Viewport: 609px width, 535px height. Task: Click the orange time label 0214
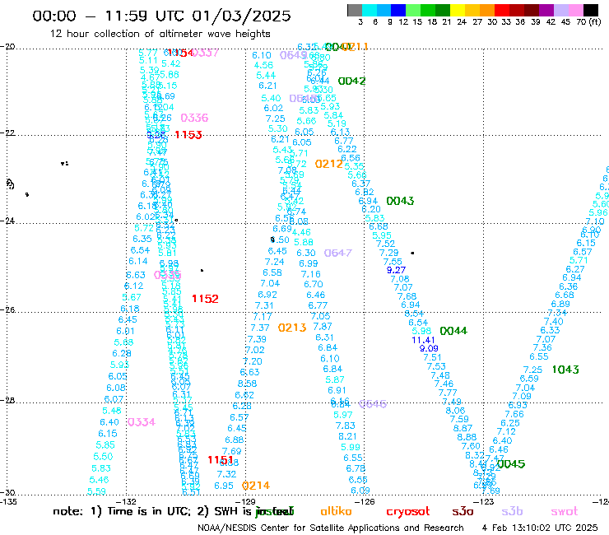256,486
